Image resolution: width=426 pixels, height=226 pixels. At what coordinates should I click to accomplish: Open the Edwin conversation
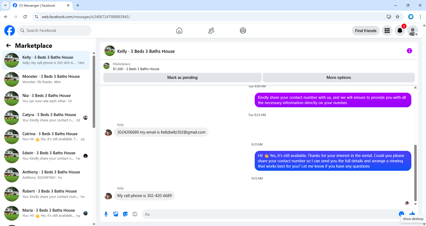coord(46,156)
